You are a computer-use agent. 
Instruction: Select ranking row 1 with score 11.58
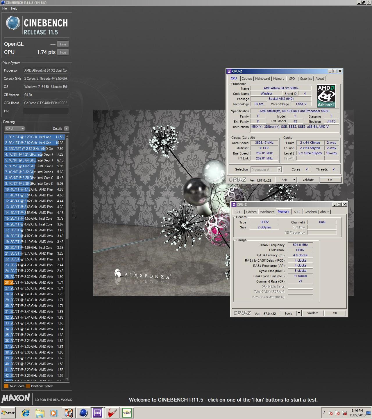click(x=34, y=137)
